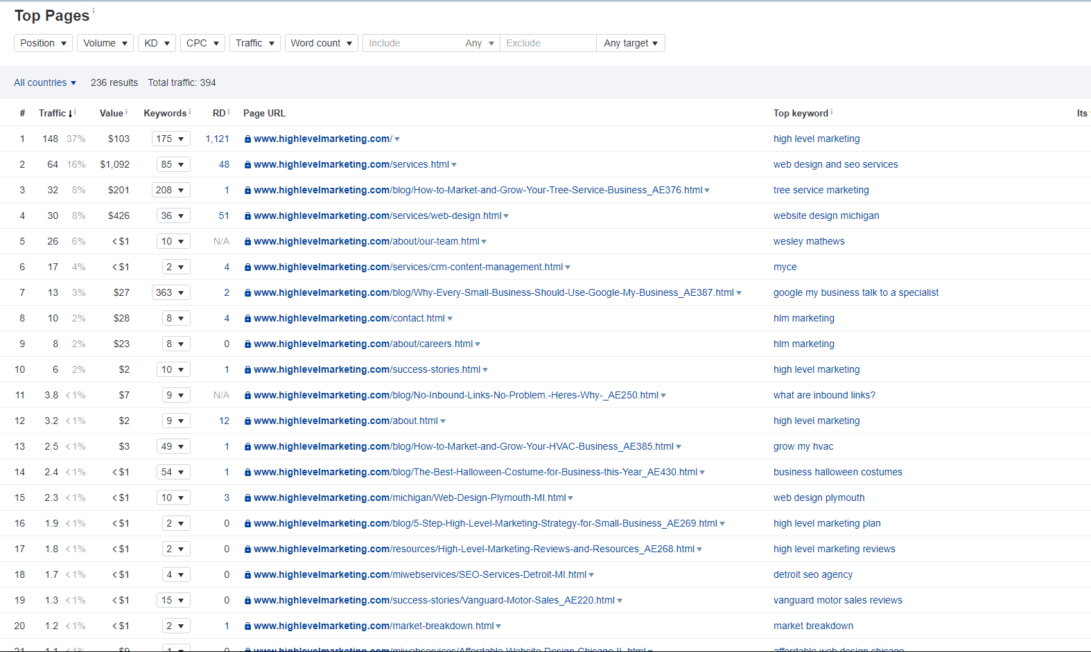The width and height of the screenshot is (1091, 652).
Task: Click the Include keyword input field
Action: click(410, 43)
